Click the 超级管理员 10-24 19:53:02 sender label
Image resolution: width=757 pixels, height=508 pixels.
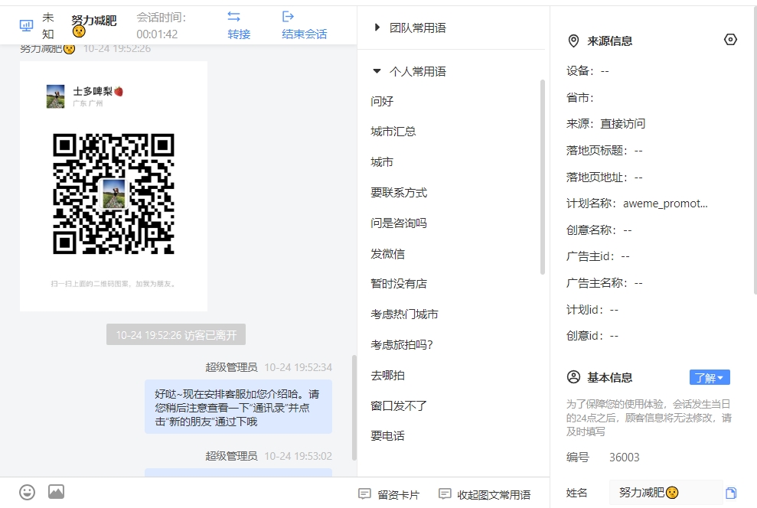tap(269, 456)
